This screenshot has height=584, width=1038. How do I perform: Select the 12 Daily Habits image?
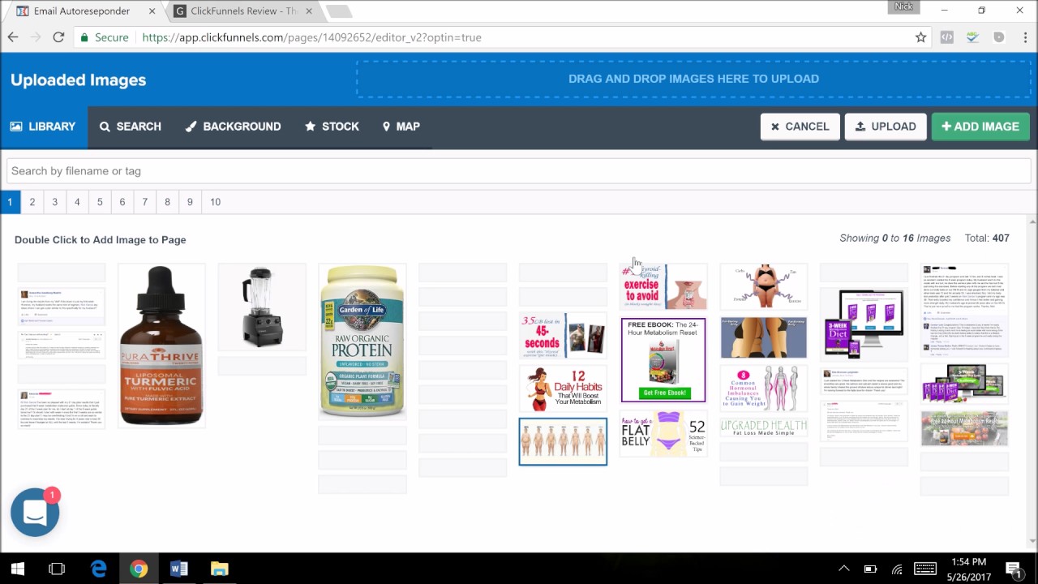point(563,389)
